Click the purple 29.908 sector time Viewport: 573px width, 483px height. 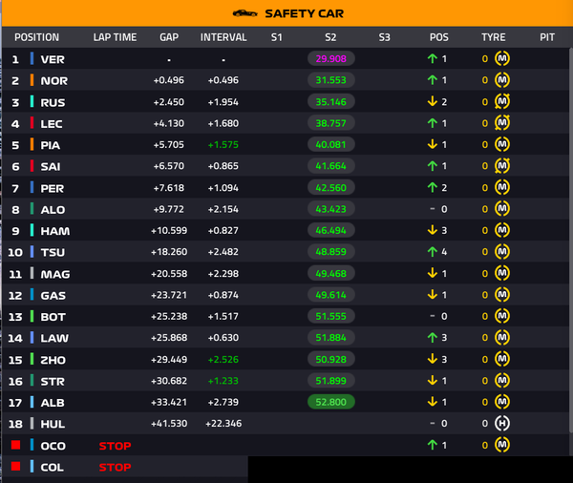pos(330,59)
